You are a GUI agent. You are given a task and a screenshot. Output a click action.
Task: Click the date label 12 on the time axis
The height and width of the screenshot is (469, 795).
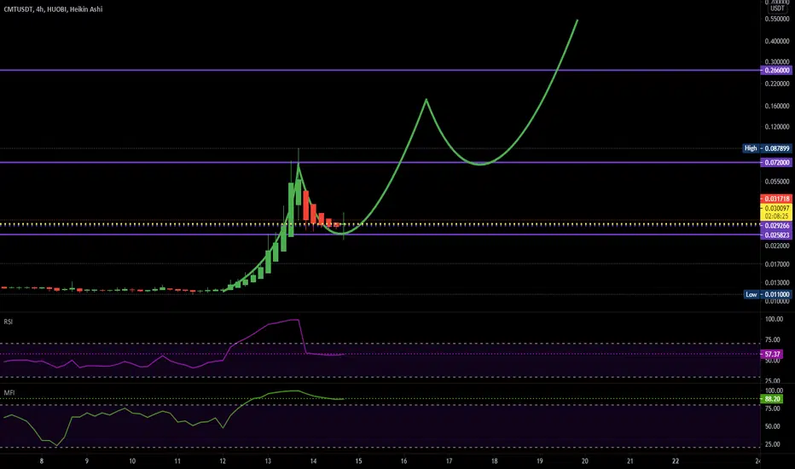pyautogui.click(x=223, y=460)
